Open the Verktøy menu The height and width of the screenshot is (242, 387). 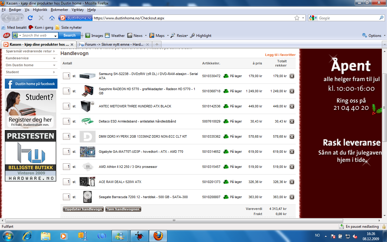pos(78,10)
